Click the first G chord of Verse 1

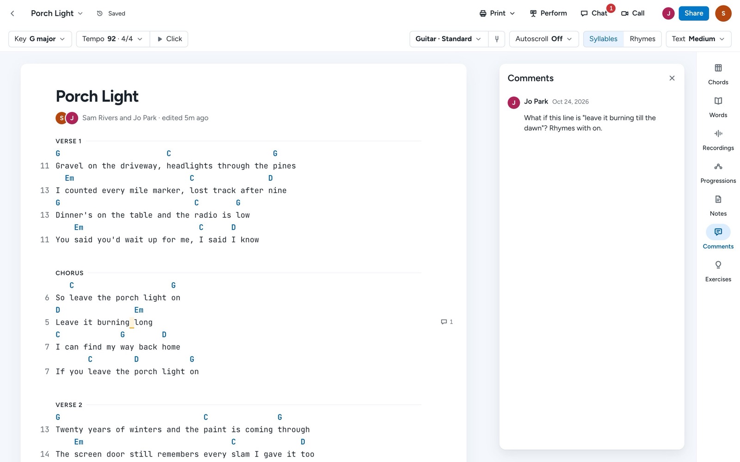click(58, 153)
